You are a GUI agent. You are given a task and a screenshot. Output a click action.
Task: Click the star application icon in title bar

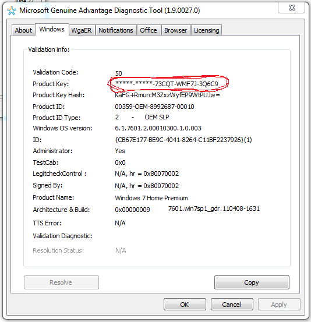(11, 10)
